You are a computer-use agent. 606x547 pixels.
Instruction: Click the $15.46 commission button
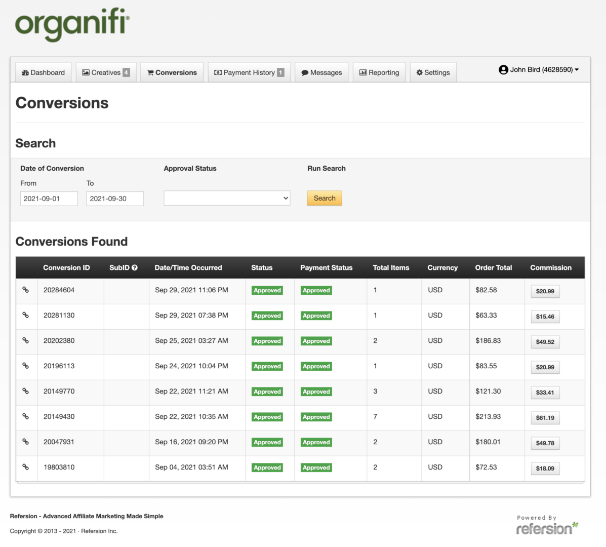(x=545, y=317)
